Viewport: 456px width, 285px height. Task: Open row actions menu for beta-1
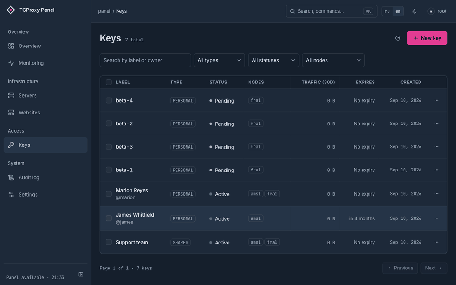[436, 170]
